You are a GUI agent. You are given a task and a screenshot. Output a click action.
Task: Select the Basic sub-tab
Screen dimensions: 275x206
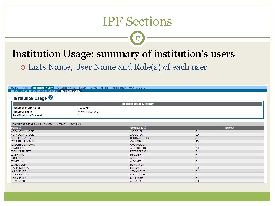coord(15,90)
